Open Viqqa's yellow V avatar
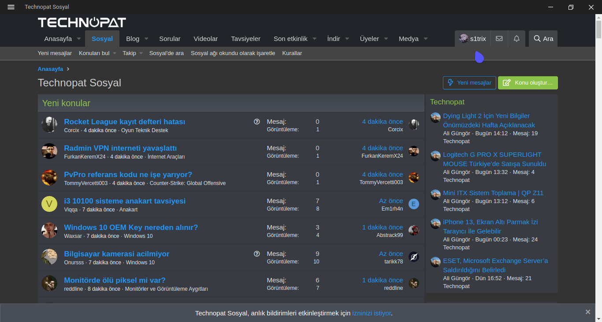Screen dimensions: 602x322 [49, 204]
